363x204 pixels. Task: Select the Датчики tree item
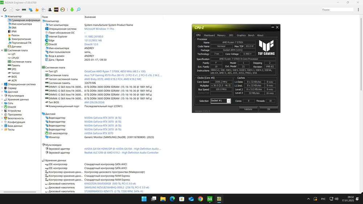16,47
